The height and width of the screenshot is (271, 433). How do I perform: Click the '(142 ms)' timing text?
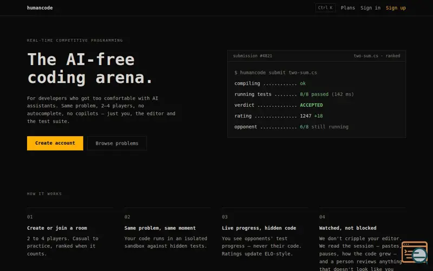343,94
